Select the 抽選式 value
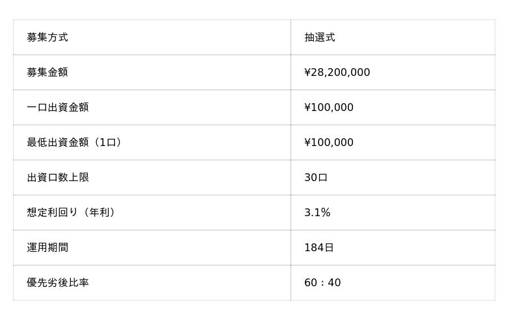Image resolution: width=520 pixels, height=320 pixels. tap(320, 38)
